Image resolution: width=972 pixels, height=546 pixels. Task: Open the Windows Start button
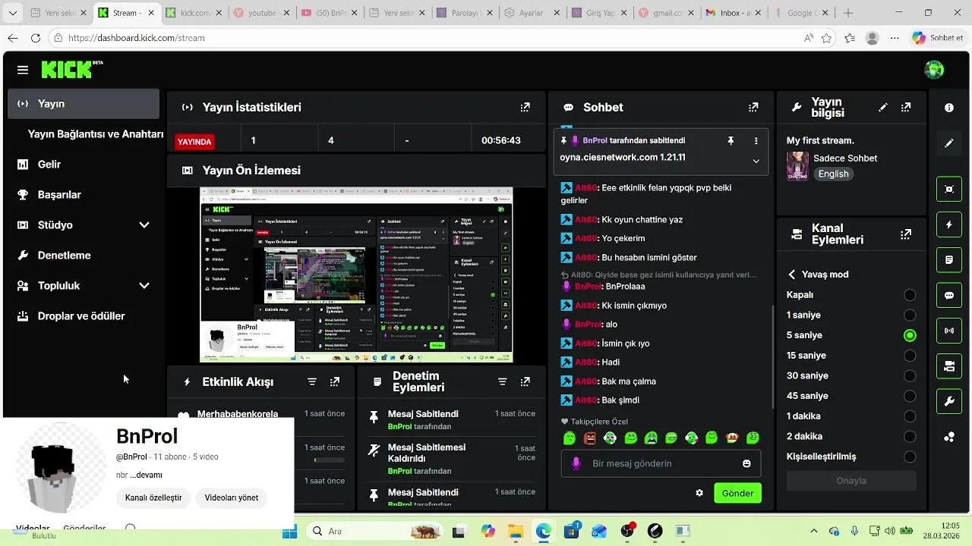(x=289, y=532)
